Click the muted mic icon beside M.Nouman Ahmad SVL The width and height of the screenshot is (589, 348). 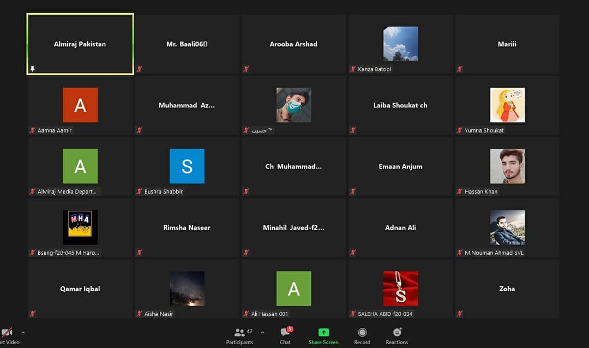tap(459, 253)
